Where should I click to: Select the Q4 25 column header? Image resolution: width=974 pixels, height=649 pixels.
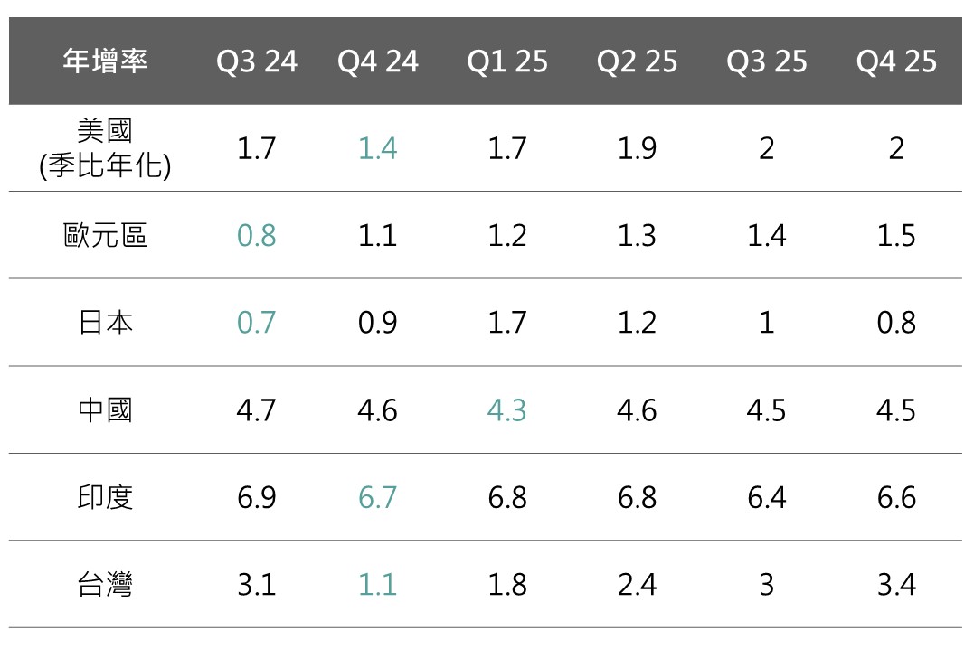click(896, 61)
